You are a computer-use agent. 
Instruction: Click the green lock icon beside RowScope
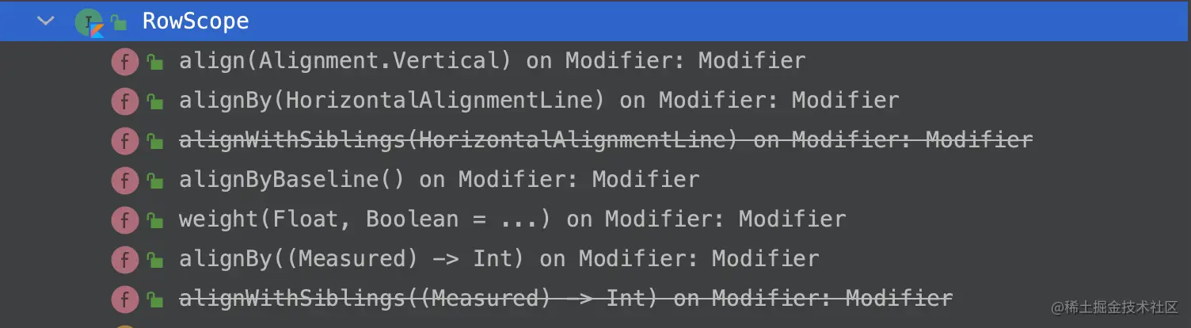click(x=119, y=21)
